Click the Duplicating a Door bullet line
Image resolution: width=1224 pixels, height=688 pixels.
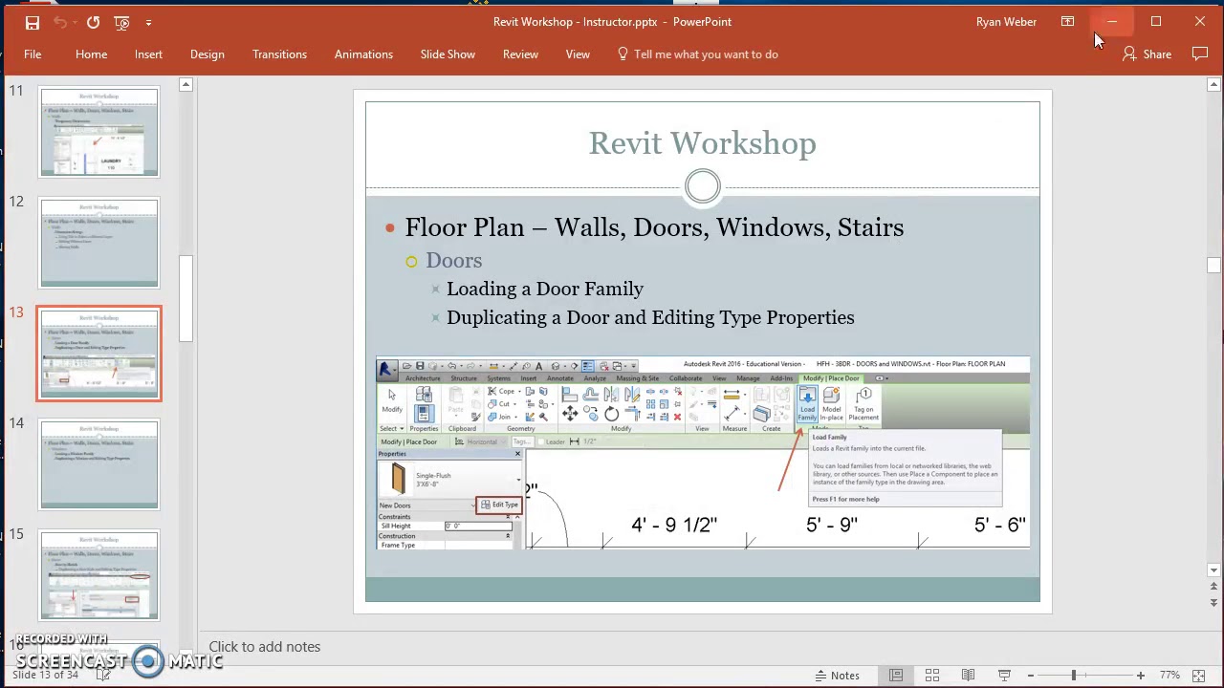pyautogui.click(x=650, y=317)
